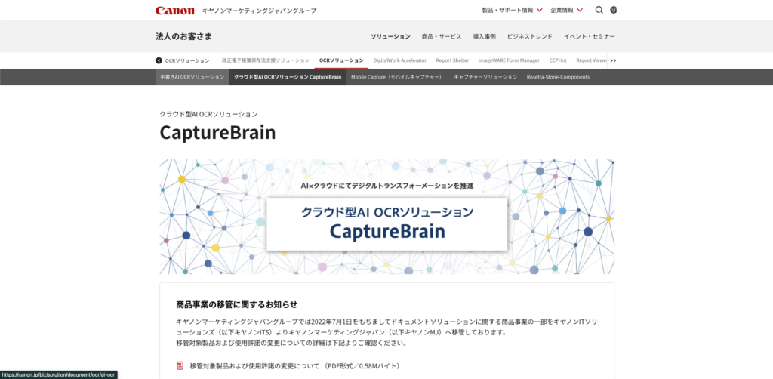Click the Canon logo
The height and width of the screenshot is (379, 773).
click(175, 11)
